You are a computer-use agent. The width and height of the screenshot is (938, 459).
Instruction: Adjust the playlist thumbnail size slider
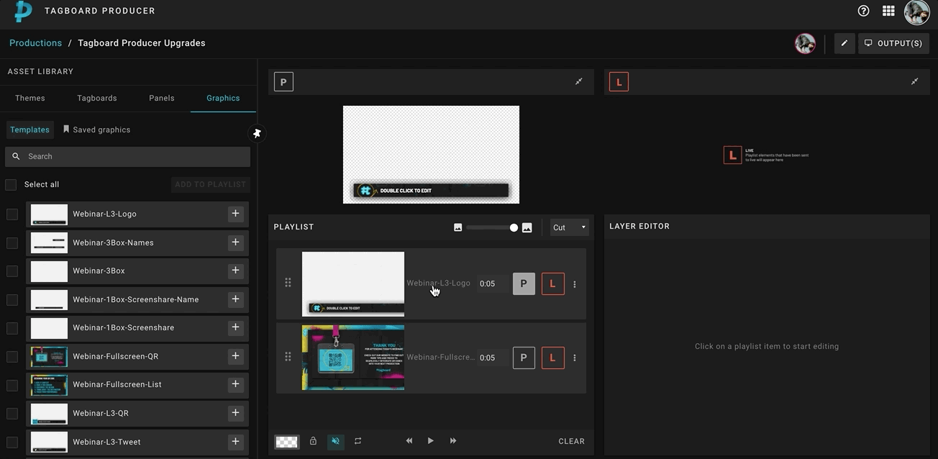(x=492, y=227)
